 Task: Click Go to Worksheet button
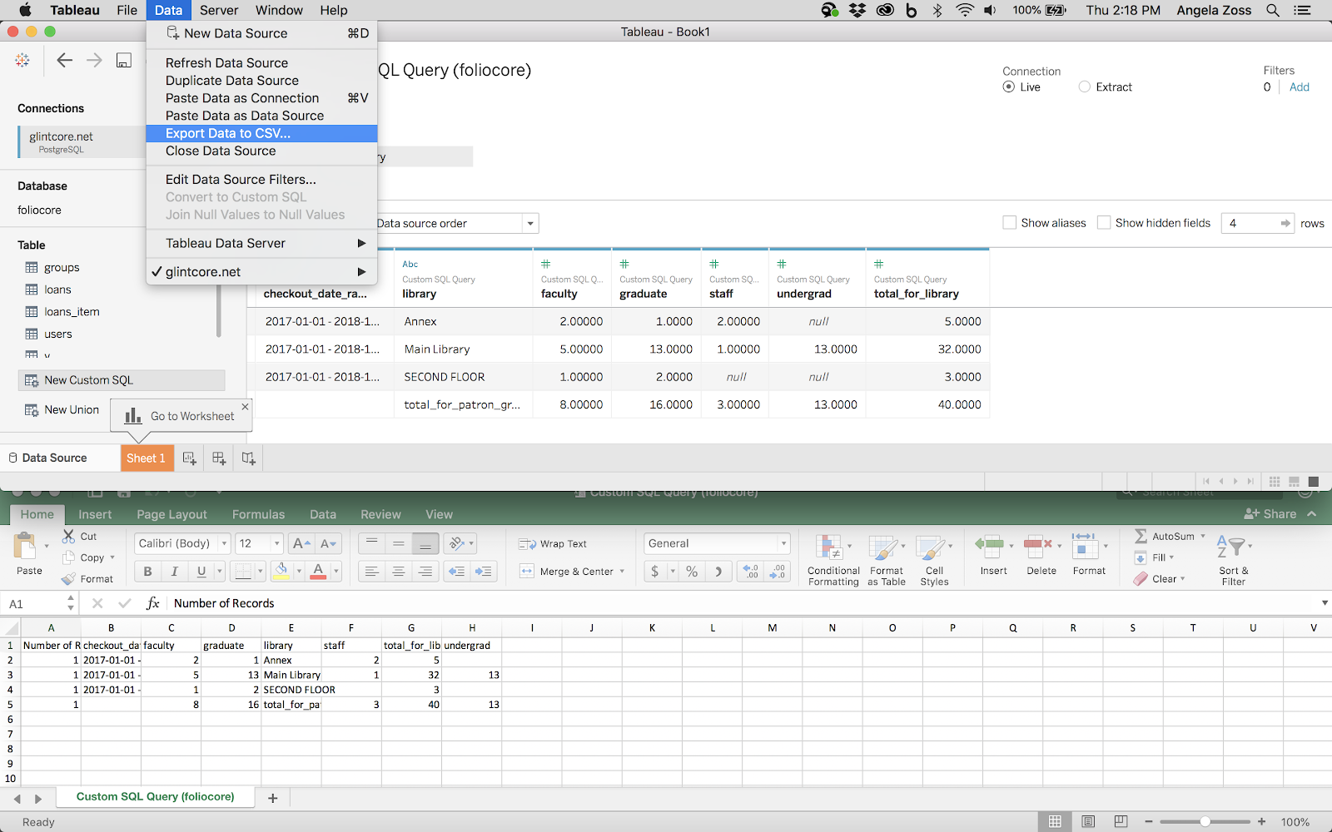tap(181, 416)
